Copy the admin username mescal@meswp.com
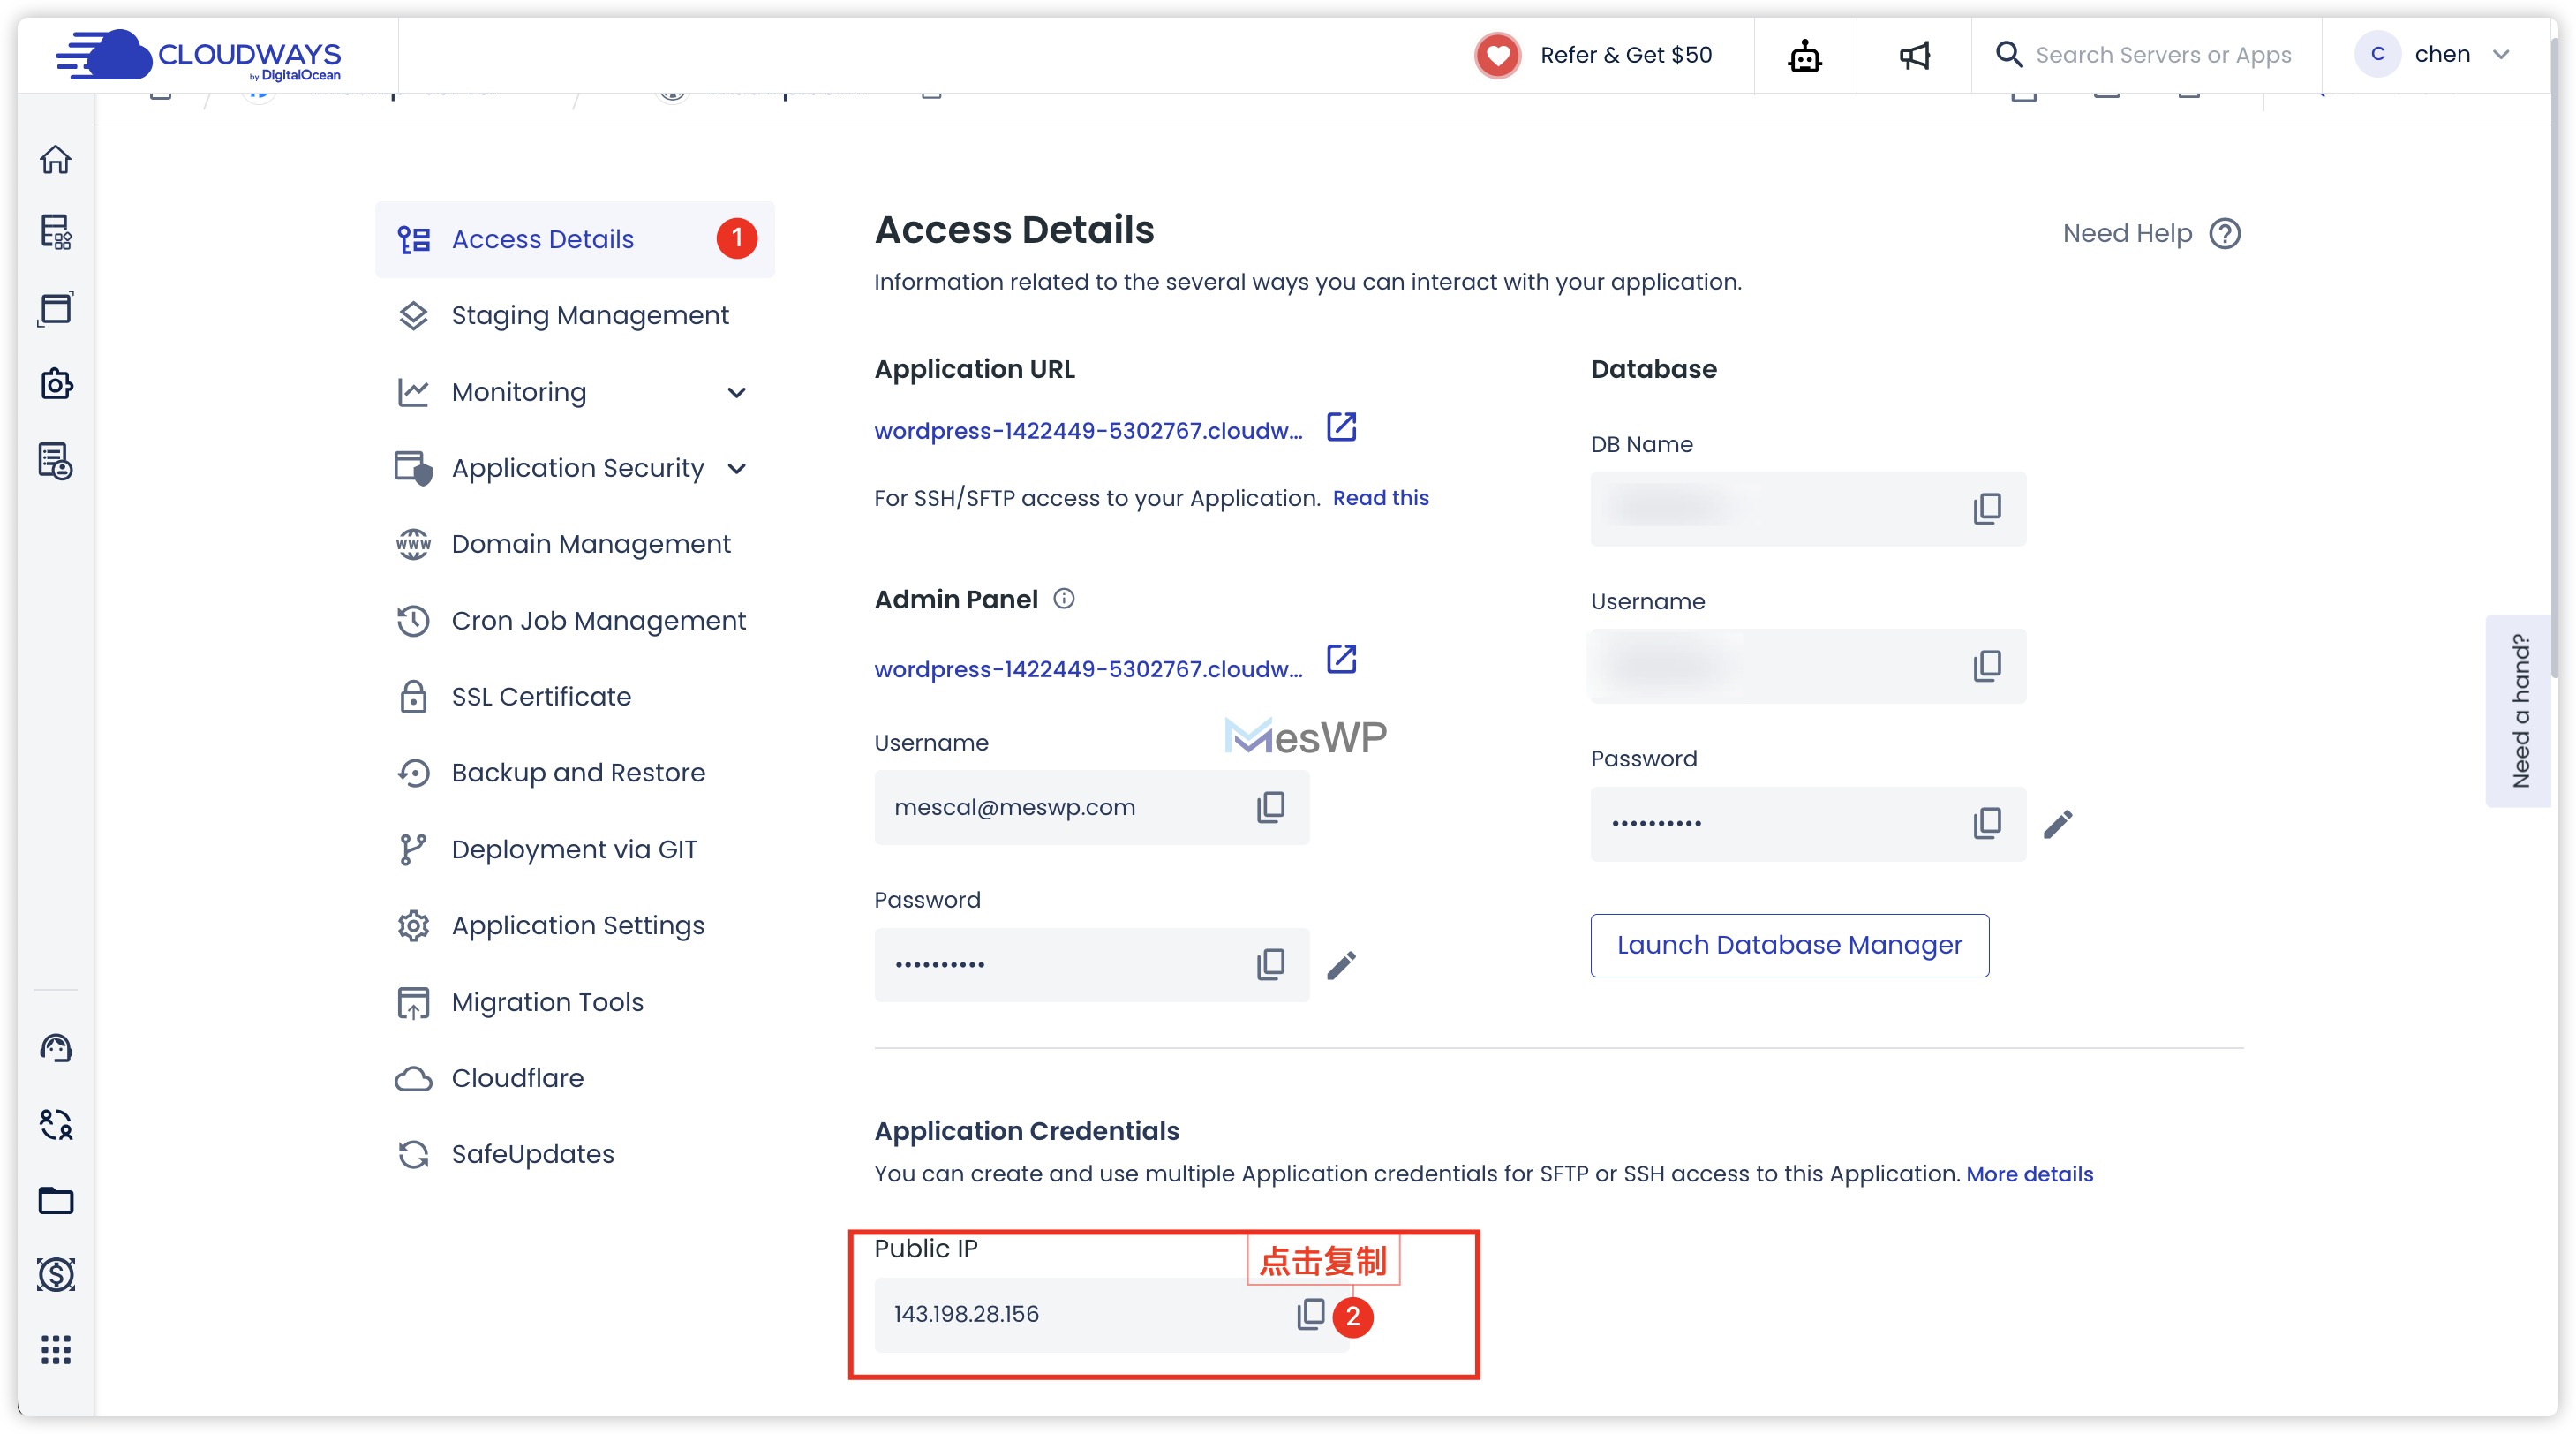This screenshot has width=2576, height=1434. (x=1270, y=807)
